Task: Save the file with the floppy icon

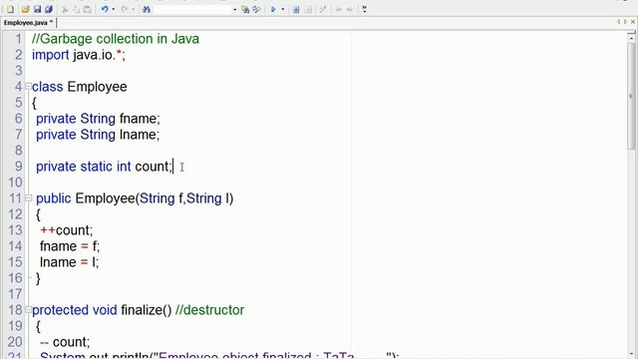Action: coord(37,9)
